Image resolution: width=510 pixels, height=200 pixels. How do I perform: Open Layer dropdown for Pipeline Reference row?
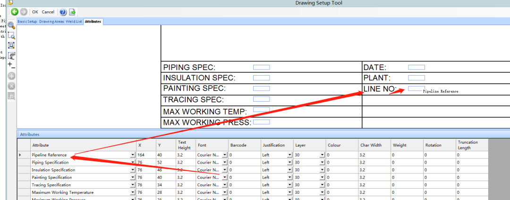322,155
